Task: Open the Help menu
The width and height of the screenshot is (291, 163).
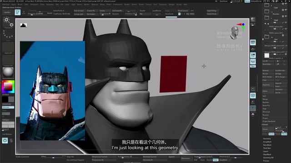Action: click(185, 5)
